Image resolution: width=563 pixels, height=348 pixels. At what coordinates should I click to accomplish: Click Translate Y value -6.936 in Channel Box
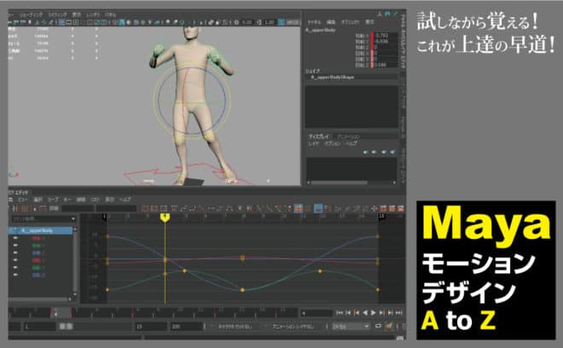coord(386,41)
